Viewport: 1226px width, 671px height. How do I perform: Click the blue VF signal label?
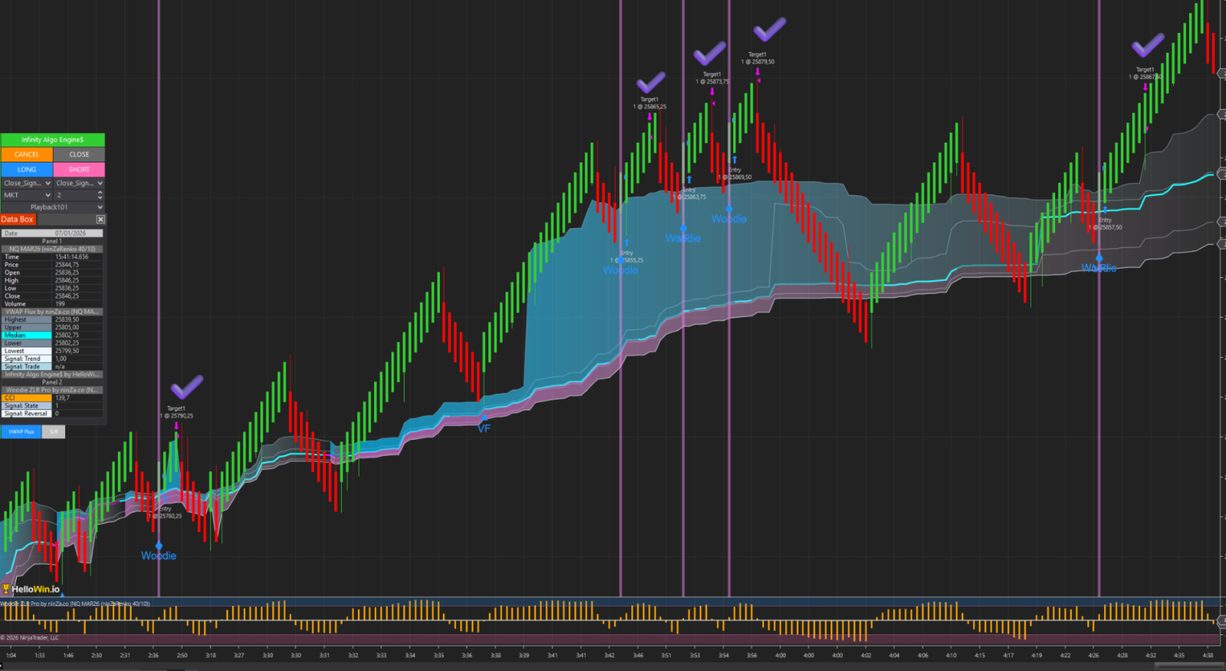point(484,429)
